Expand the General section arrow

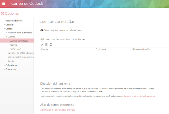(4, 25)
